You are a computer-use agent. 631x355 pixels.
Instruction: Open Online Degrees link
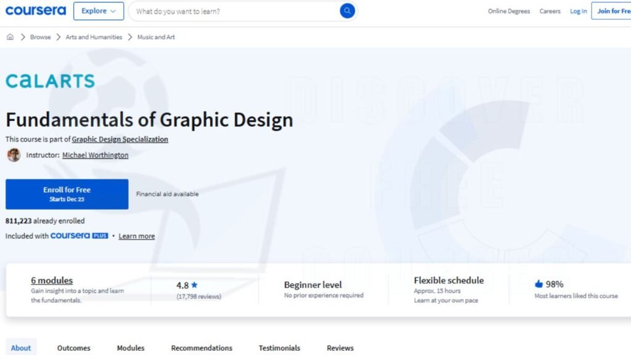508,11
